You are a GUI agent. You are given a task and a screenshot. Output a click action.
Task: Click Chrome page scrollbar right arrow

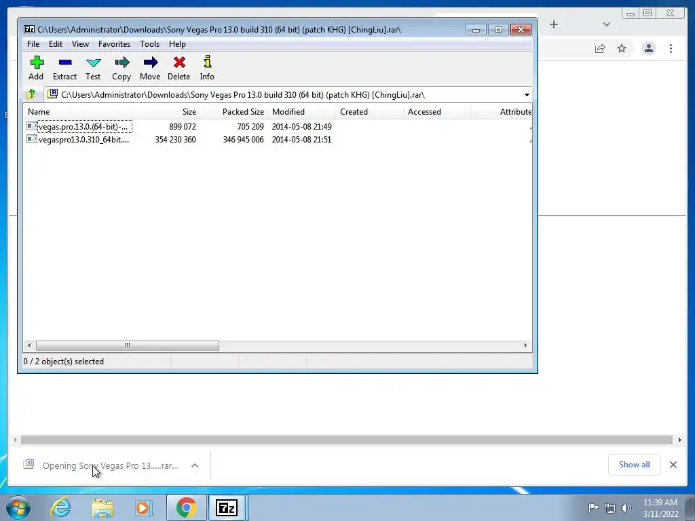(x=680, y=440)
